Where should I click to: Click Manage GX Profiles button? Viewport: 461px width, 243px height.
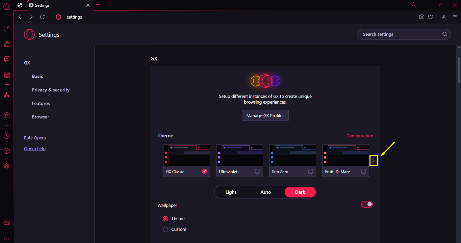[x=265, y=115]
